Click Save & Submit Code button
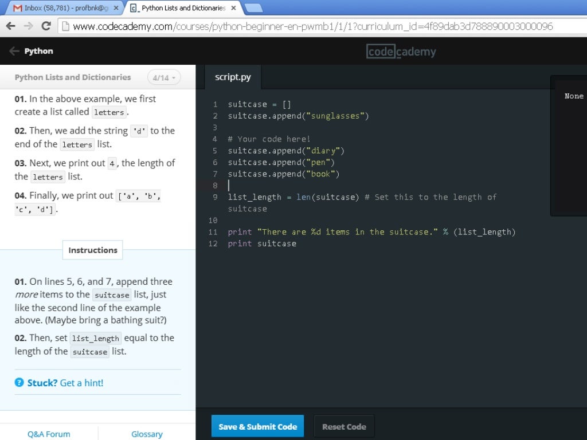587x440 pixels. pos(257,426)
